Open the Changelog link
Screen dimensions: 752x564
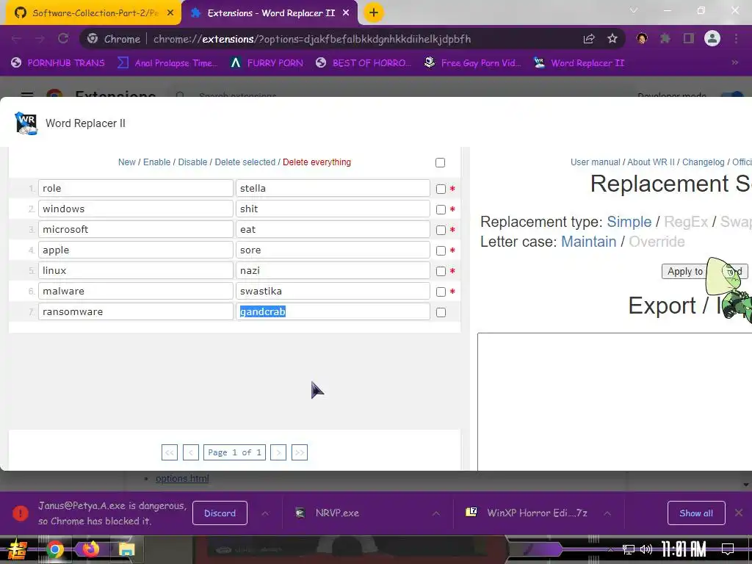(x=703, y=162)
